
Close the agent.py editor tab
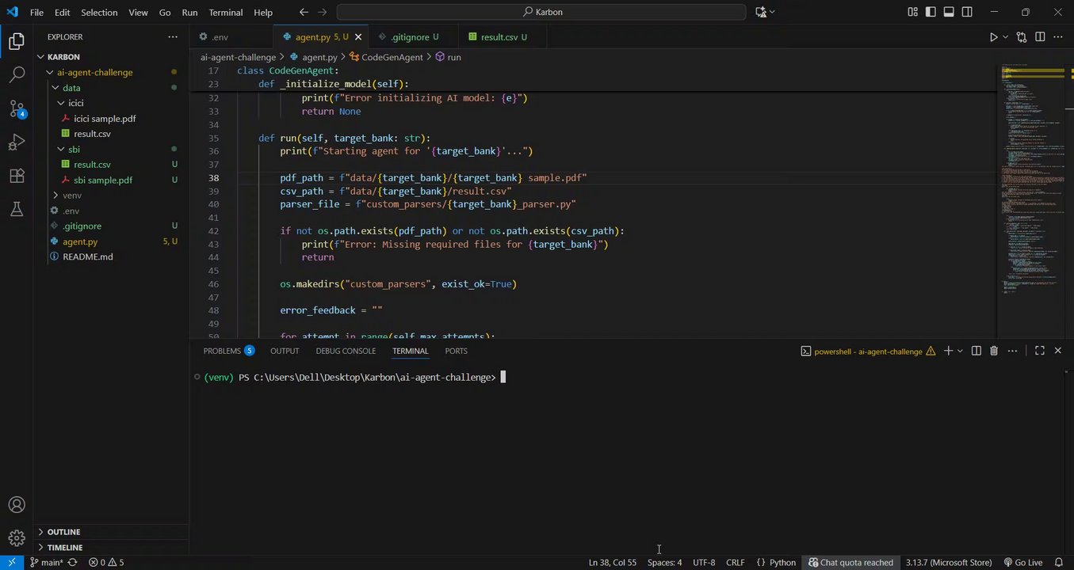(x=358, y=37)
